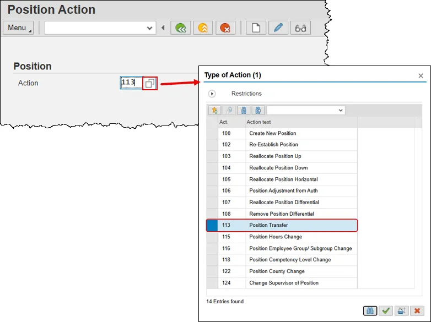Open the Menu button
Image resolution: width=431 pixels, height=322 pixels.
coord(18,28)
